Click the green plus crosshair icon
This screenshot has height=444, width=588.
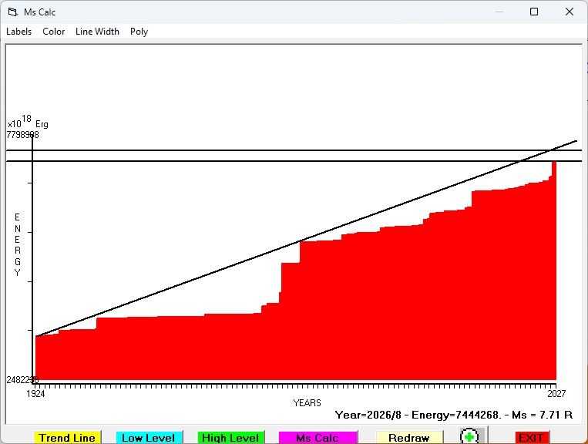coord(469,436)
